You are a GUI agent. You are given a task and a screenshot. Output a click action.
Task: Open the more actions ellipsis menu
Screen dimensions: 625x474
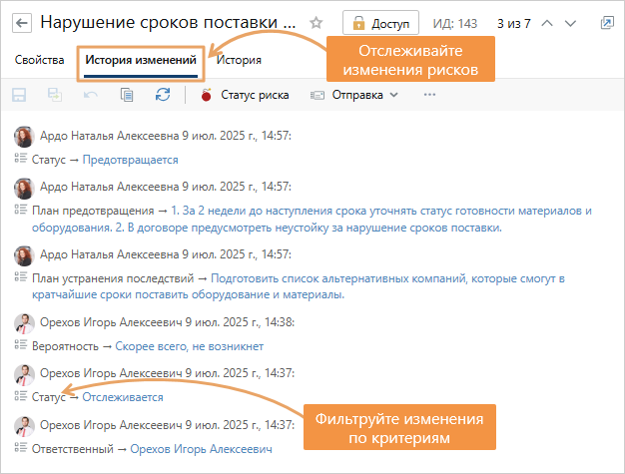coord(430,95)
